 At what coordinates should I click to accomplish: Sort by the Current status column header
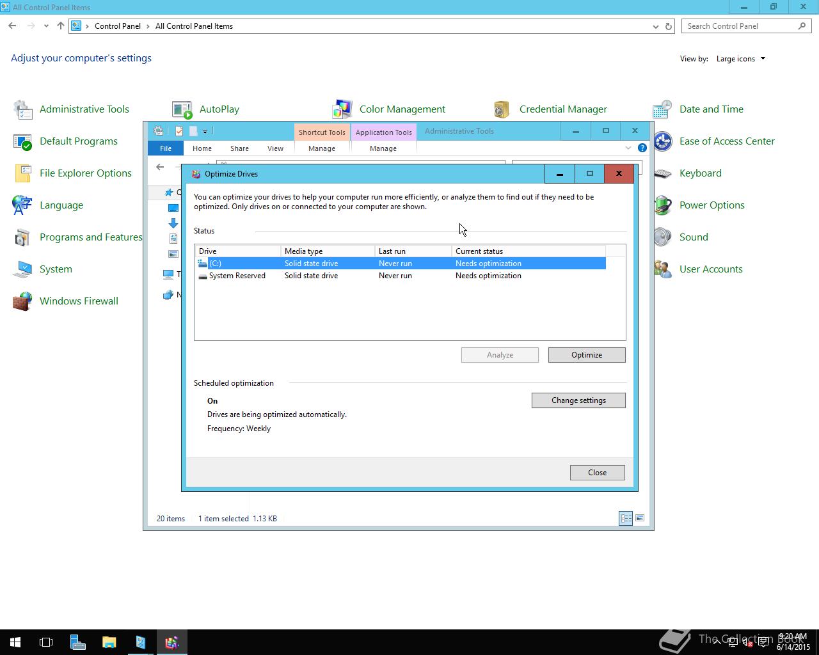point(529,251)
